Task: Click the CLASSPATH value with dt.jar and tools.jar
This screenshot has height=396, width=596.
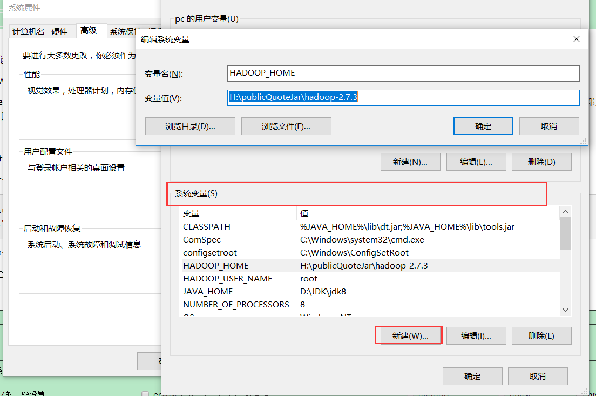Action: [x=407, y=227]
